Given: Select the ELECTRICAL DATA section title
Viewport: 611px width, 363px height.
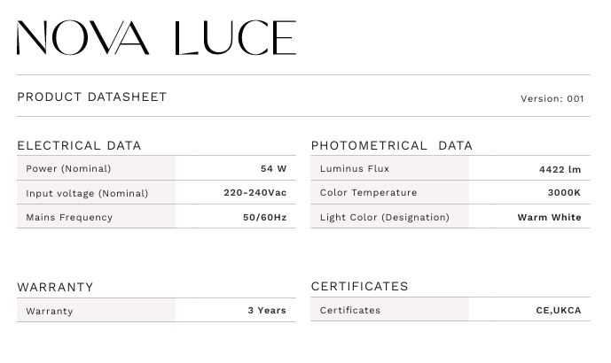Looking at the screenshot, I should point(79,145).
